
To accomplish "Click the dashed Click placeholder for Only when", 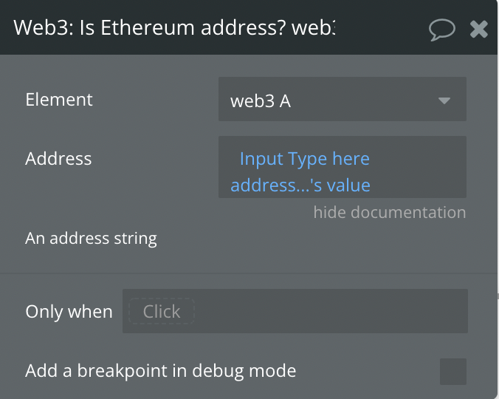I will [x=162, y=311].
